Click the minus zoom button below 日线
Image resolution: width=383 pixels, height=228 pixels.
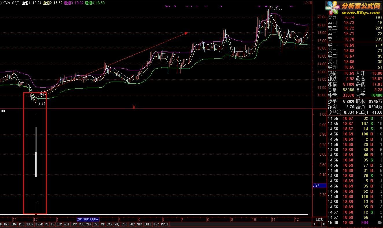point(319,224)
